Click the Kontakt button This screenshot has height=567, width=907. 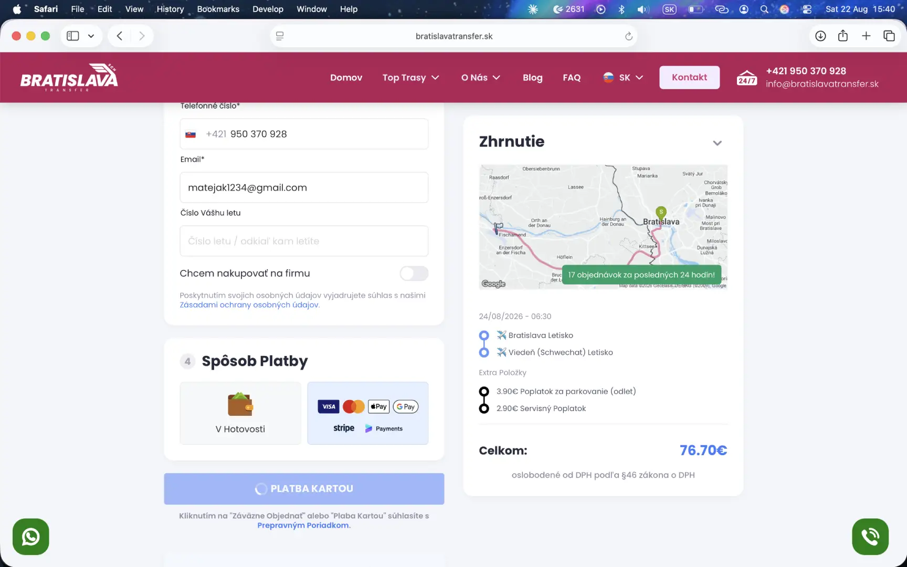coord(690,78)
